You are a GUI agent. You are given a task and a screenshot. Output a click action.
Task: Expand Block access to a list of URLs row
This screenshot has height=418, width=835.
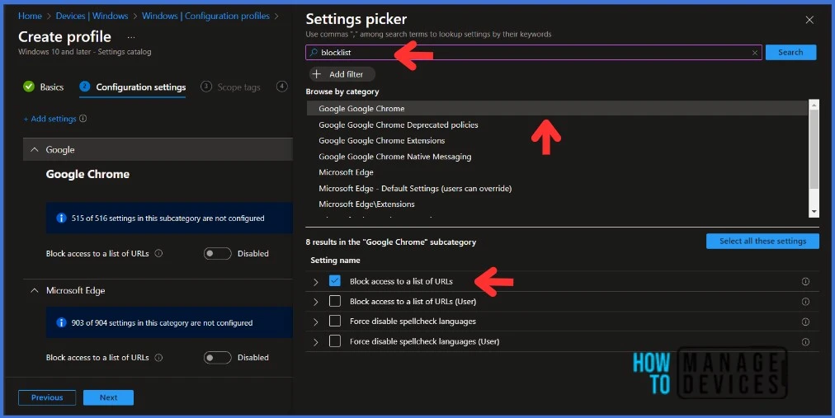(316, 282)
